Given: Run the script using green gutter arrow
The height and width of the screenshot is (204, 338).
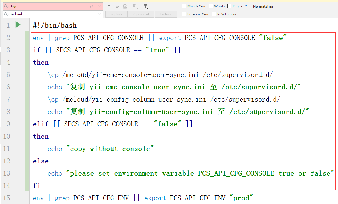Looking at the screenshot, I should tap(18, 25).
